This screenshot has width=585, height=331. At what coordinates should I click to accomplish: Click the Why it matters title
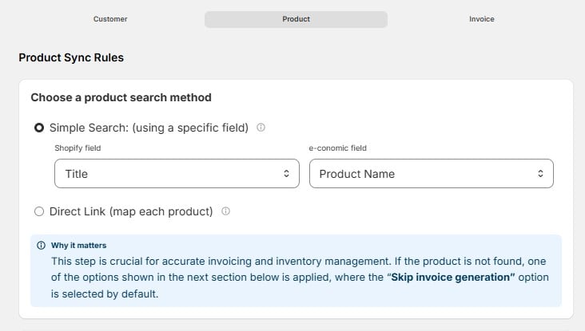(x=79, y=246)
